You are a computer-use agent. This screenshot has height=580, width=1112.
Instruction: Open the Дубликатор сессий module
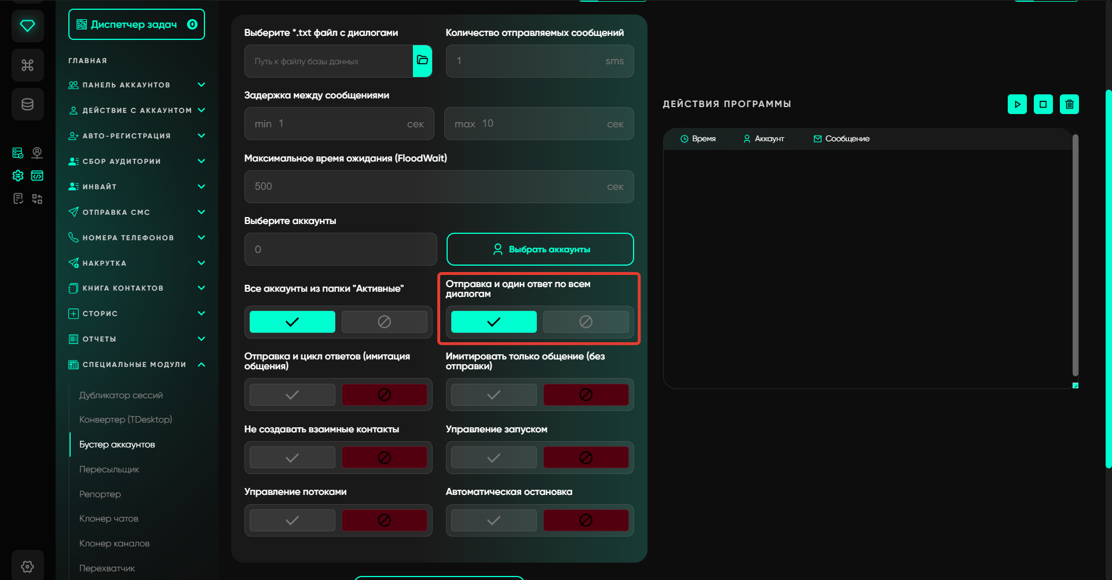121,395
